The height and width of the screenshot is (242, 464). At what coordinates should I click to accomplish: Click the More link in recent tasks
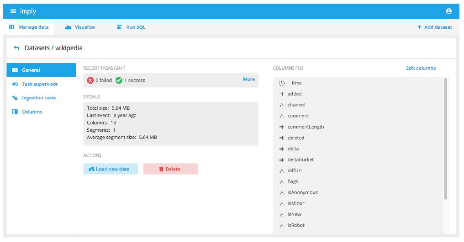pos(249,79)
